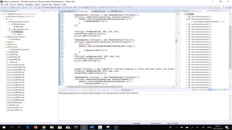Screen dimensions: 232x130
Task: Open the New toolbar dropdown arrow
Action: point(4,8)
